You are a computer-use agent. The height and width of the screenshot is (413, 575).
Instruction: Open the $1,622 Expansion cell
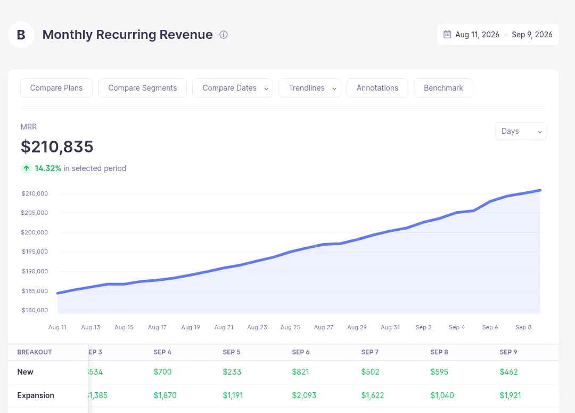pyautogui.click(x=373, y=395)
